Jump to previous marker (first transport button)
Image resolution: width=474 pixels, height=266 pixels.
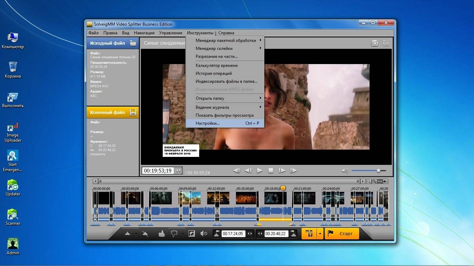pos(237,171)
